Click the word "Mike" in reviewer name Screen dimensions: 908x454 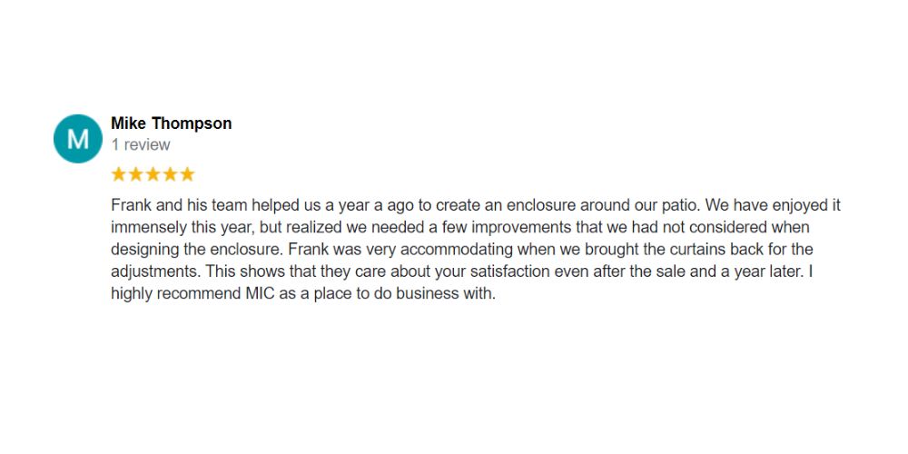(129, 123)
